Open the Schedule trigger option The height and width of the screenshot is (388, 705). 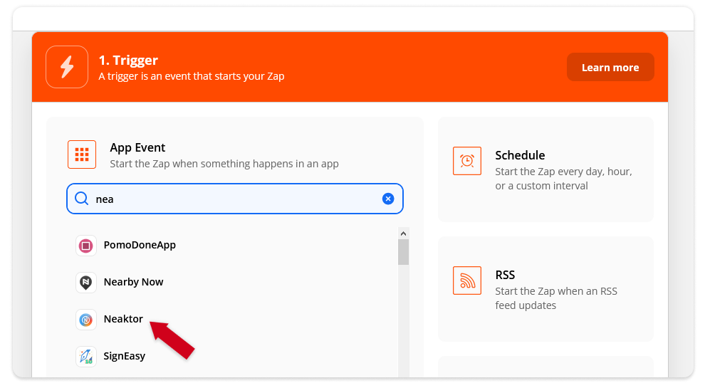545,169
